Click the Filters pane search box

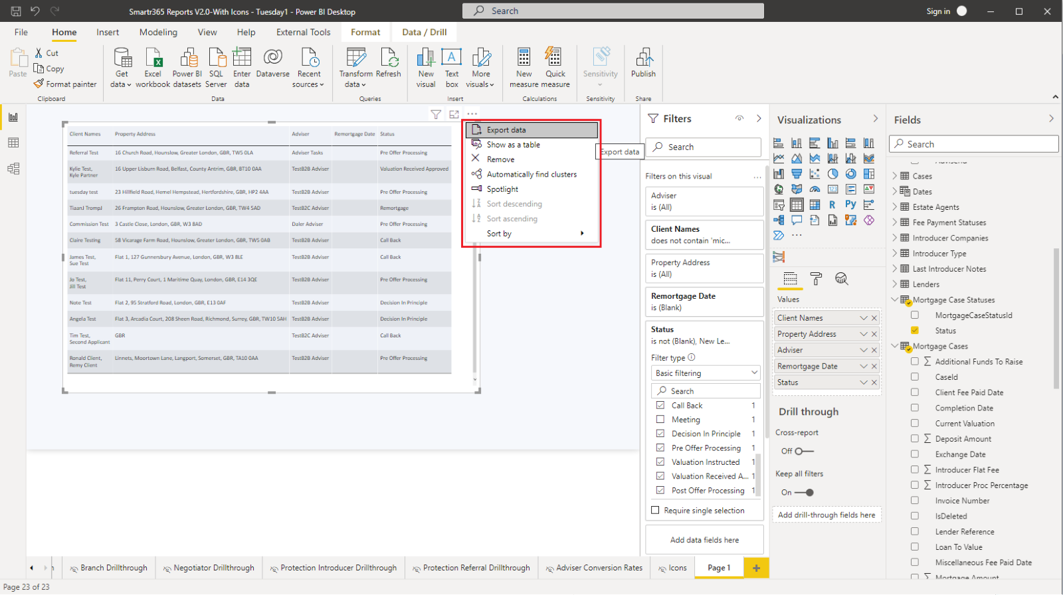pyautogui.click(x=704, y=147)
